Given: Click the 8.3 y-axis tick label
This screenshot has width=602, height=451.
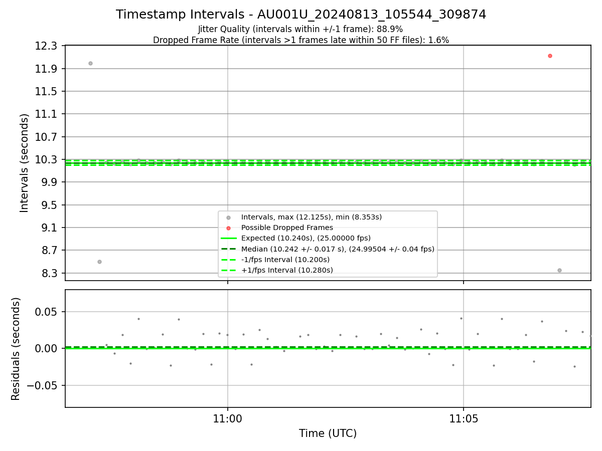Looking at the screenshot, I should point(49,274).
